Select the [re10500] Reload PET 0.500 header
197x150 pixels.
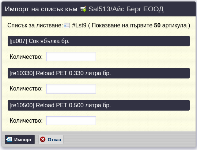[99, 105]
